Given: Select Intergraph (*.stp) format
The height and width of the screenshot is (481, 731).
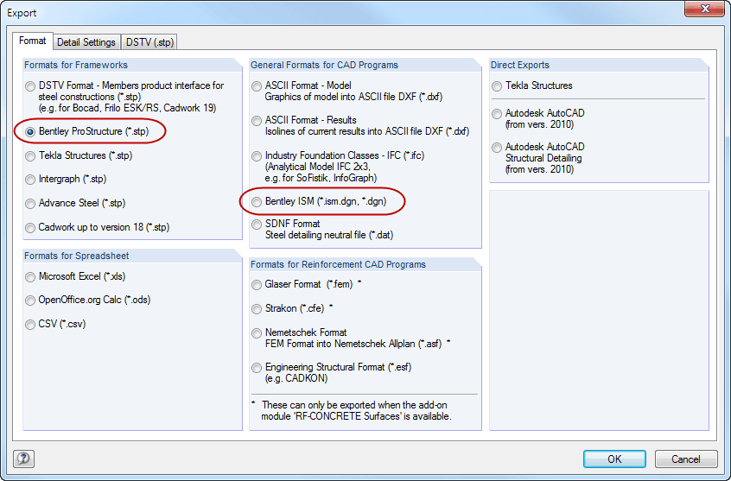Looking at the screenshot, I should 30,180.
